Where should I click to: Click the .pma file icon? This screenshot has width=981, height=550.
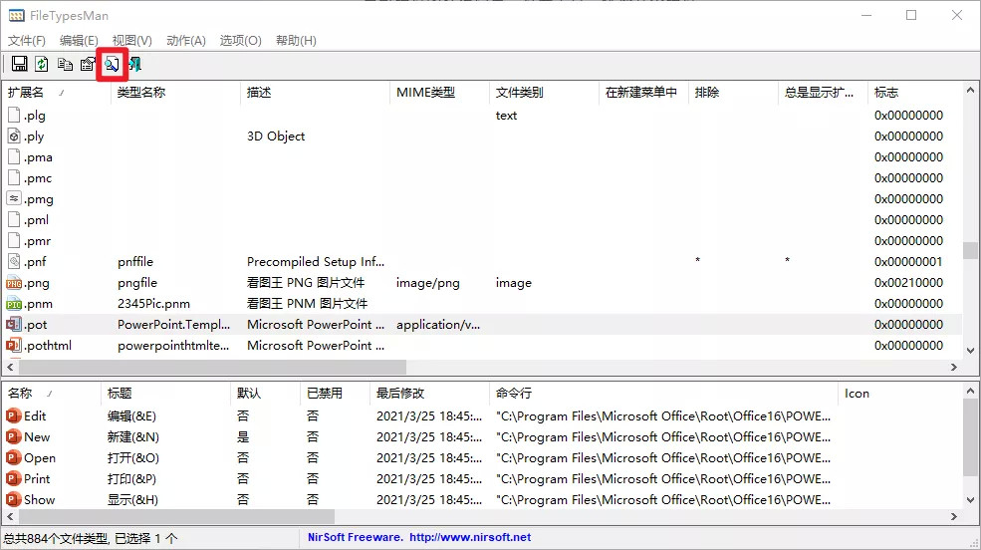(14, 157)
